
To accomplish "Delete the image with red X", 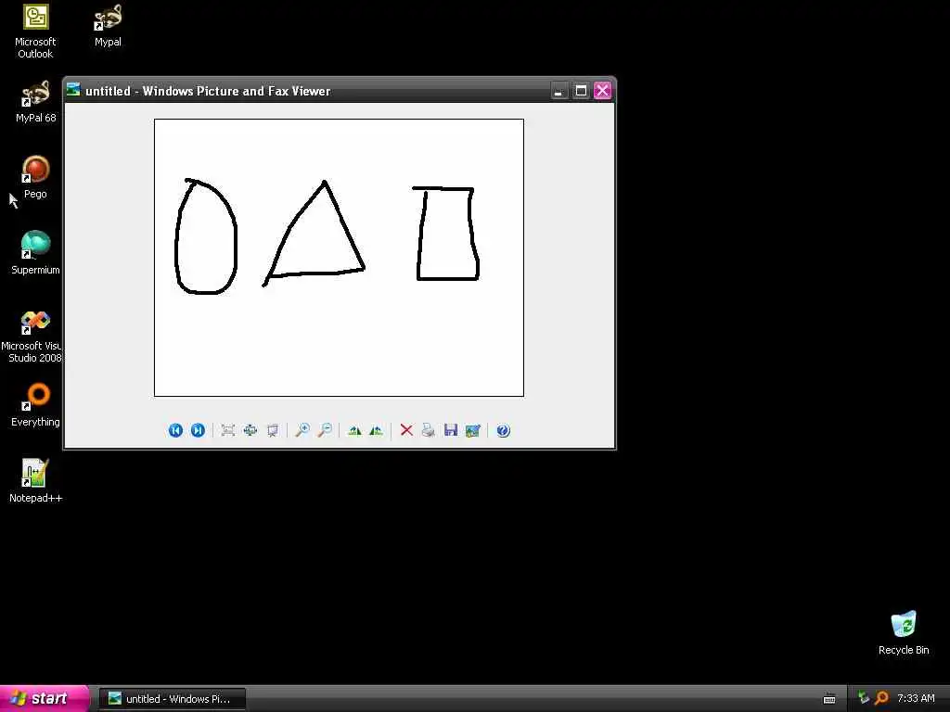I will pyautogui.click(x=406, y=430).
